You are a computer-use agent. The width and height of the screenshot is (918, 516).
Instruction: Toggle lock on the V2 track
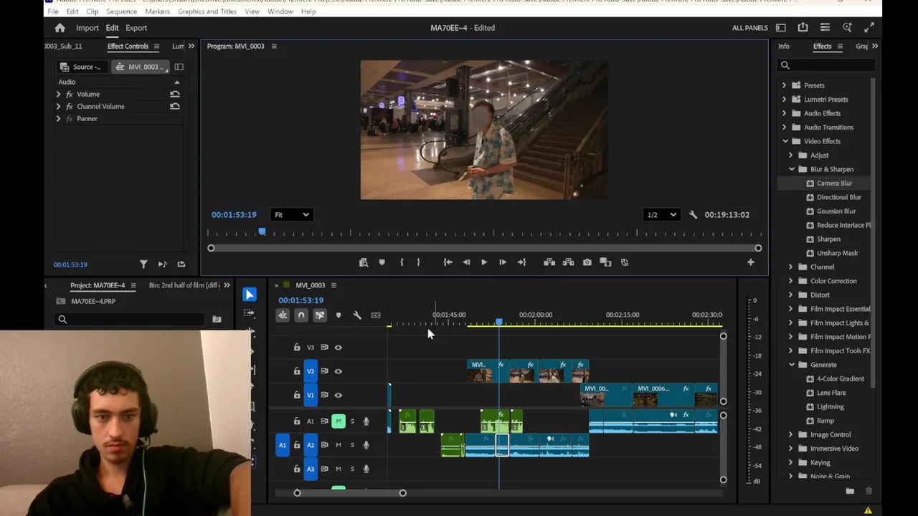coord(297,371)
